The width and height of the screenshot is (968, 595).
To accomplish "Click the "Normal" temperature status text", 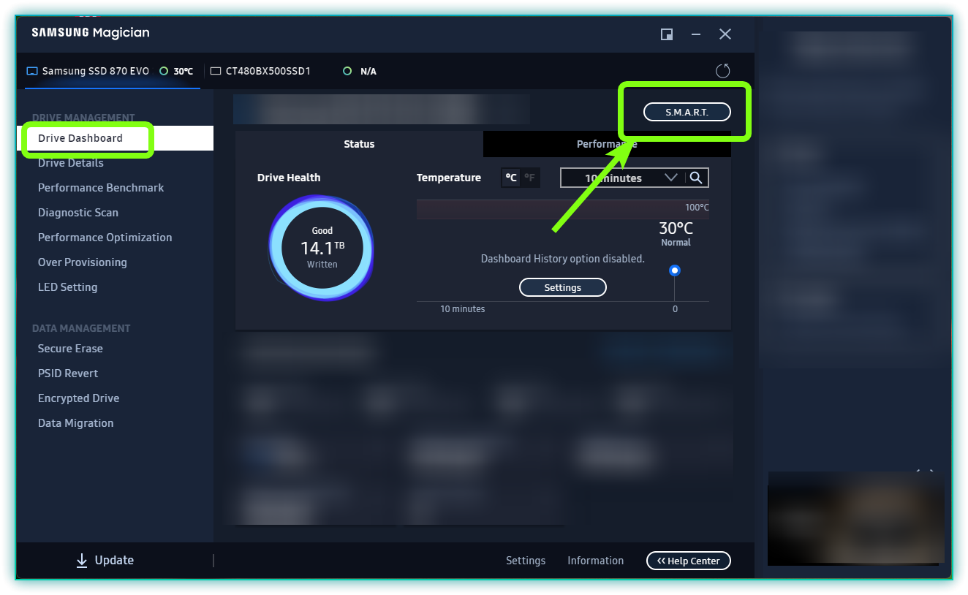I will [x=676, y=243].
